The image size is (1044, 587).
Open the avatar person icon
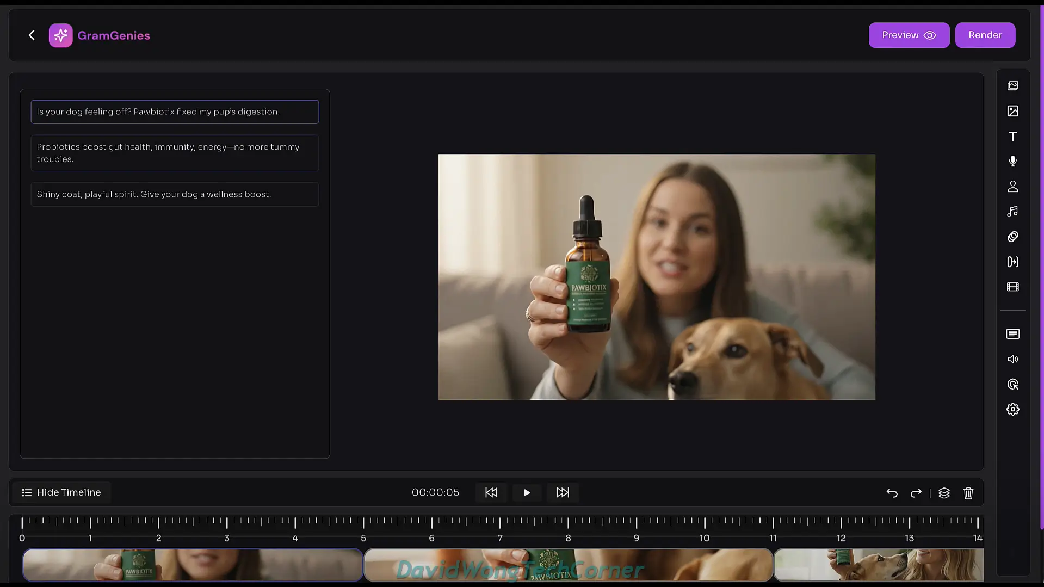[x=1012, y=187]
